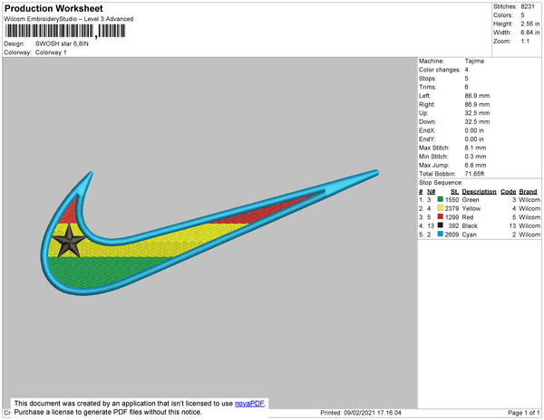Click the Left value 86.9 mm
Image resolution: width=544 pixels, height=420 pixels.
click(477, 96)
